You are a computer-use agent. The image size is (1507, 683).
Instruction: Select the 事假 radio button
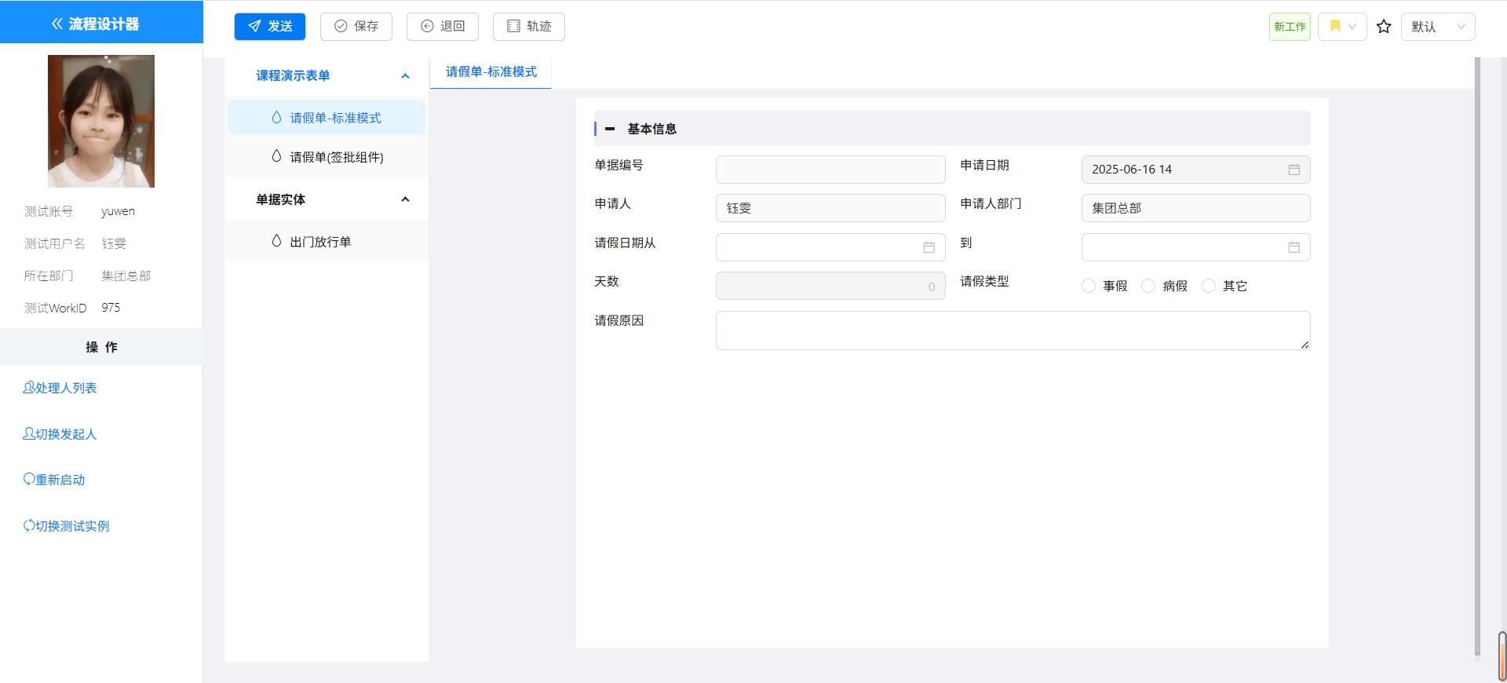[x=1089, y=286]
